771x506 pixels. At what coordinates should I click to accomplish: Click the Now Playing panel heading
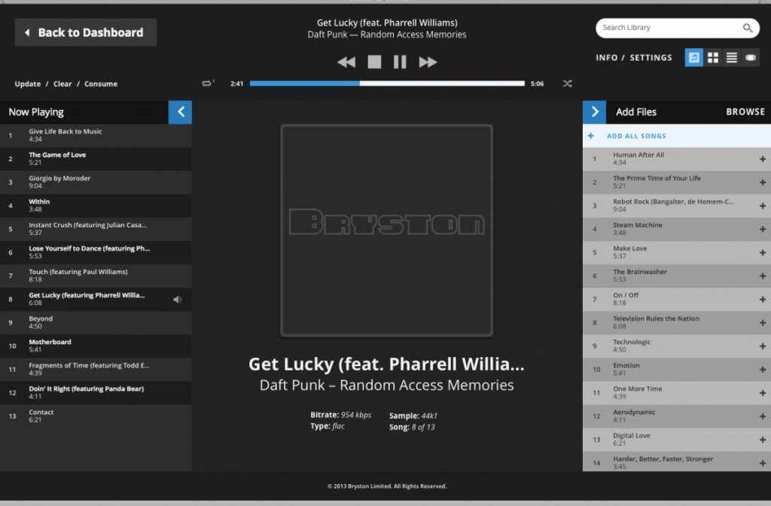point(36,112)
